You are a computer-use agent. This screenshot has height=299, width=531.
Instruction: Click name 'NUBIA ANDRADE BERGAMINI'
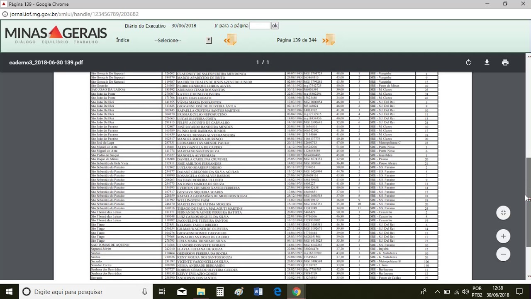(201, 265)
